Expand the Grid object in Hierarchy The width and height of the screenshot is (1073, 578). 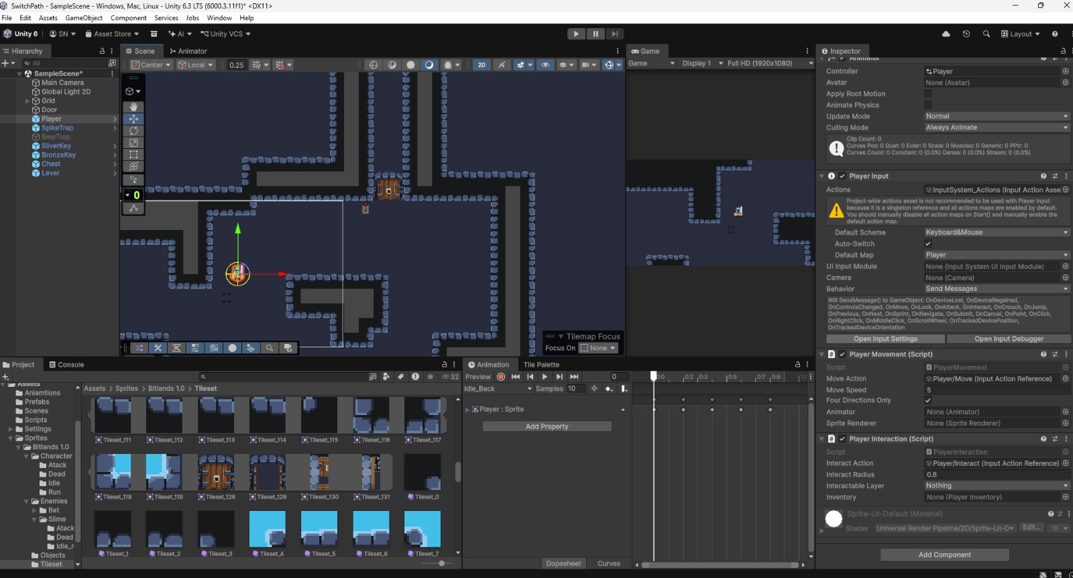coord(27,101)
